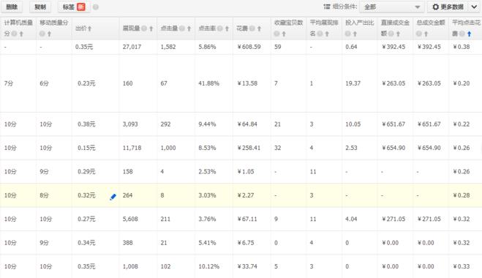The image size is (482, 278).
Task: Select the ¥258.41 spend cell
Action: (249, 148)
